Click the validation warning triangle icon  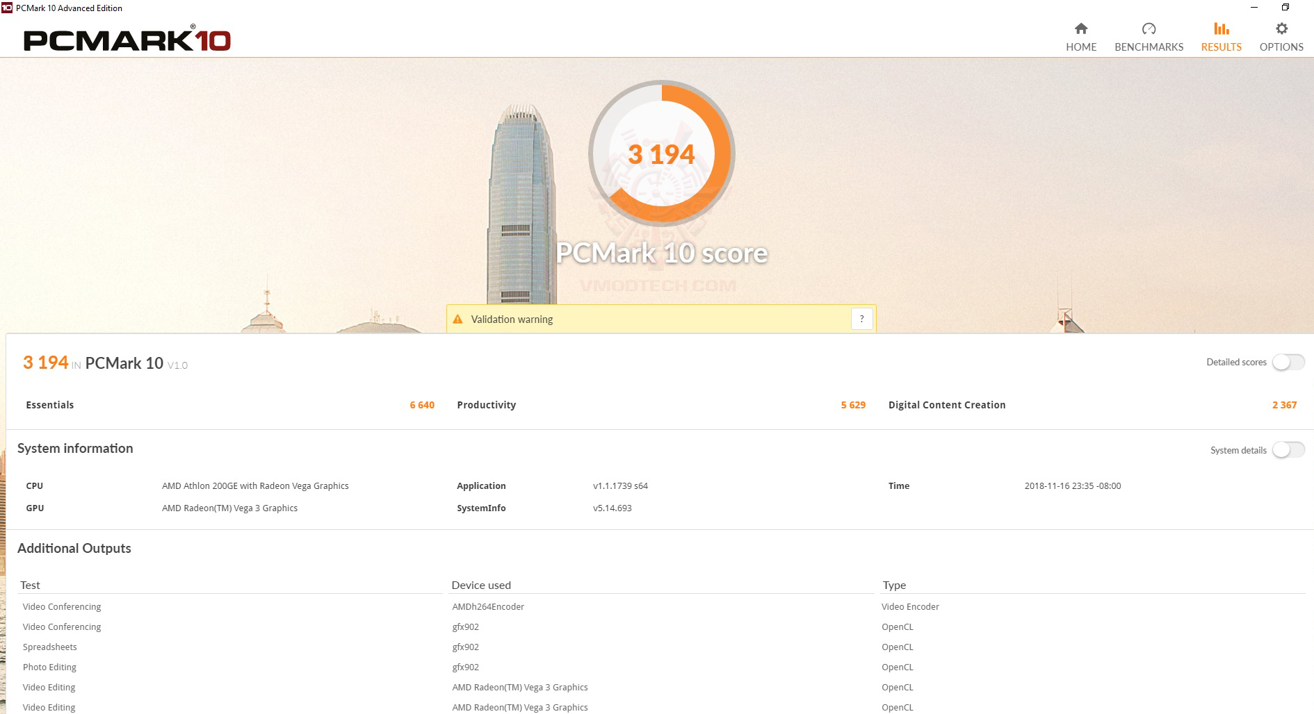click(457, 319)
